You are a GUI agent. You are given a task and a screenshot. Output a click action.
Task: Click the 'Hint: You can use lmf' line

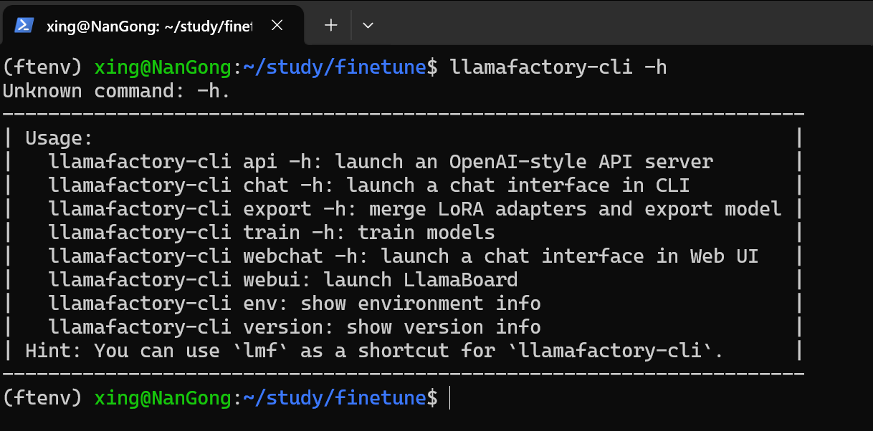click(375, 351)
